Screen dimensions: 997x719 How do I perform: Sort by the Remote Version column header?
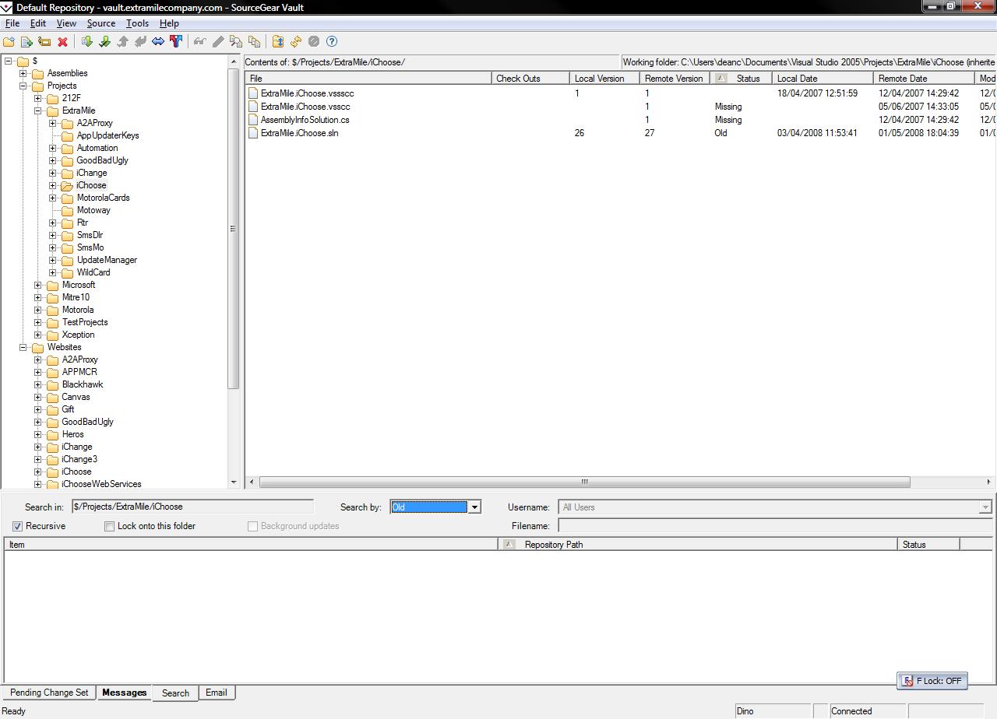tap(675, 78)
